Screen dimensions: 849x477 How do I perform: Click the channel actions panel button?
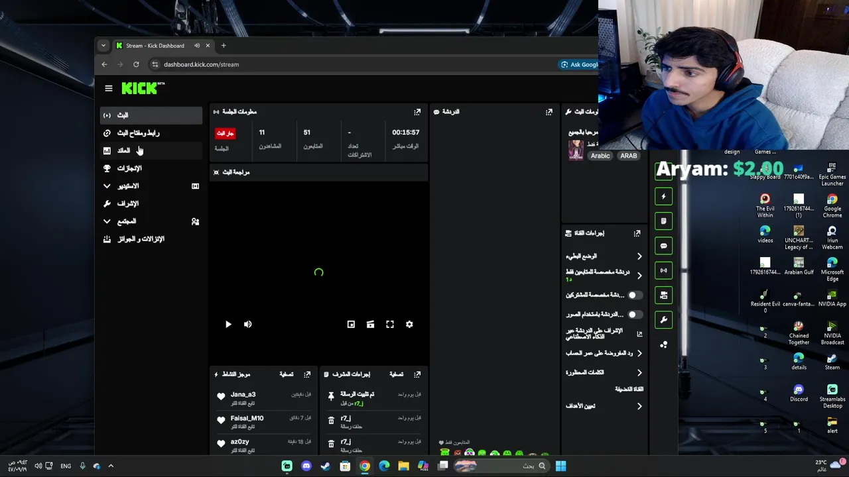tap(663, 295)
